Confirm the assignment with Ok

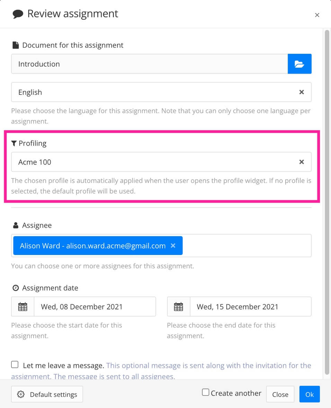[309, 394]
